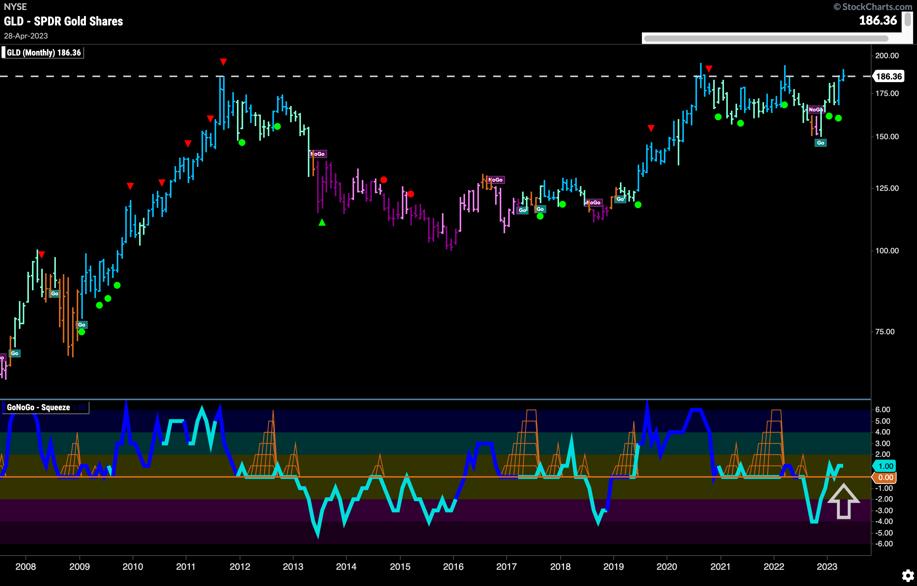
Task: Click the 28-Apr-2023 date text
Action: (26, 36)
